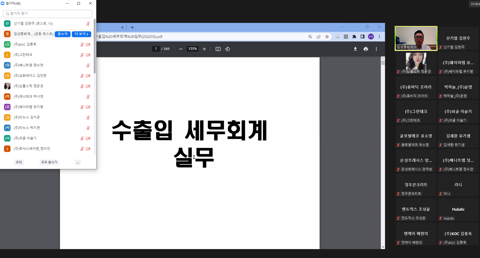Click camera-off icon for (주)피글 이슬기 row

click(x=88, y=138)
